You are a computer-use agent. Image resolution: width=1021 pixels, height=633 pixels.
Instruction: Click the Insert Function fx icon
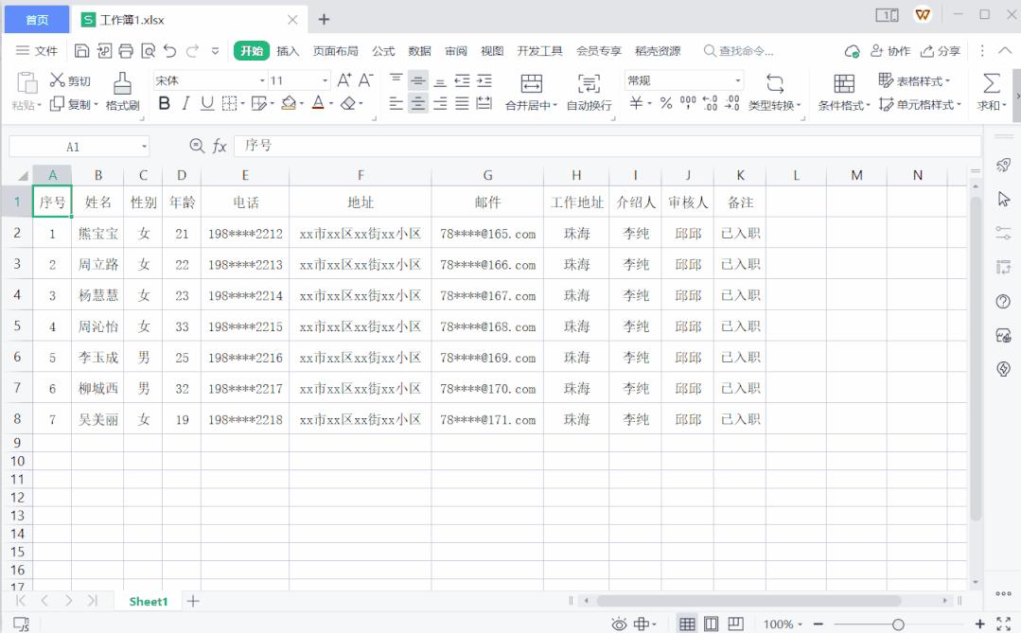coord(220,147)
